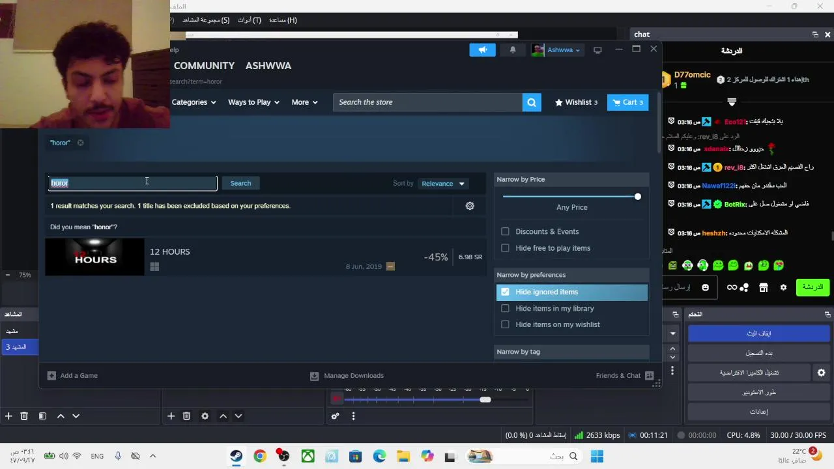Screen dimensions: 834x469
Task: Pop out the chat dock window
Action: (815, 35)
